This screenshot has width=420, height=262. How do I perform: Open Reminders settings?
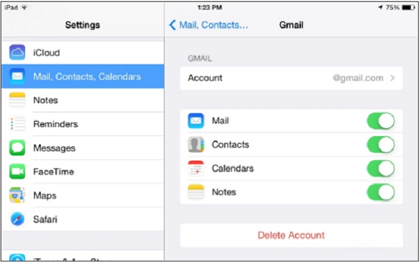coord(83,124)
